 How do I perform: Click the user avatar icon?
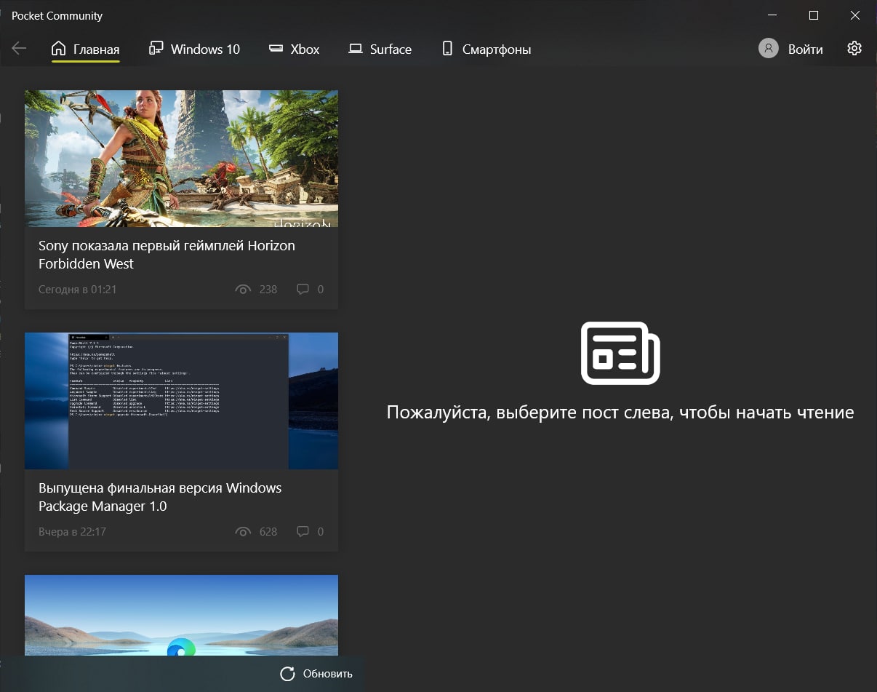768,49
